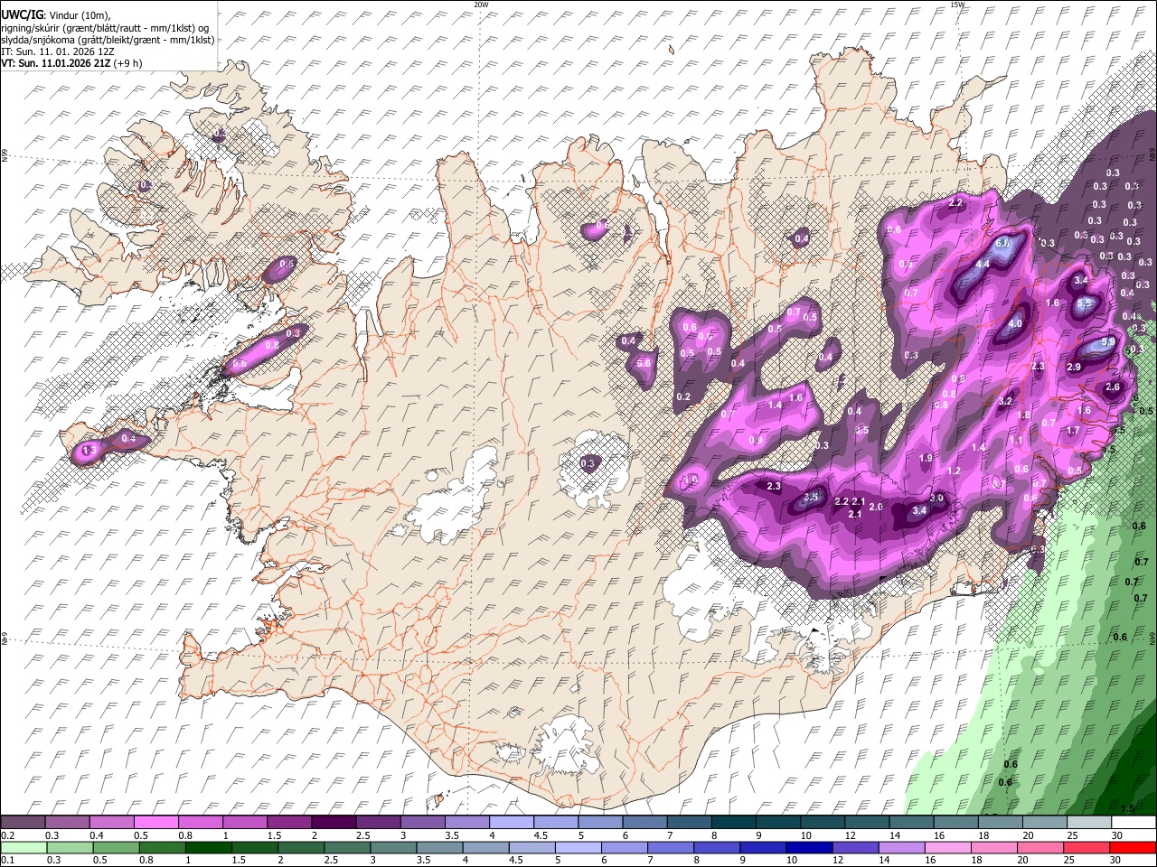Viewport: 1157px width, 867px height.
Task: Click the 1.8 snowfall value on the map
Action: pos(1024,415)
